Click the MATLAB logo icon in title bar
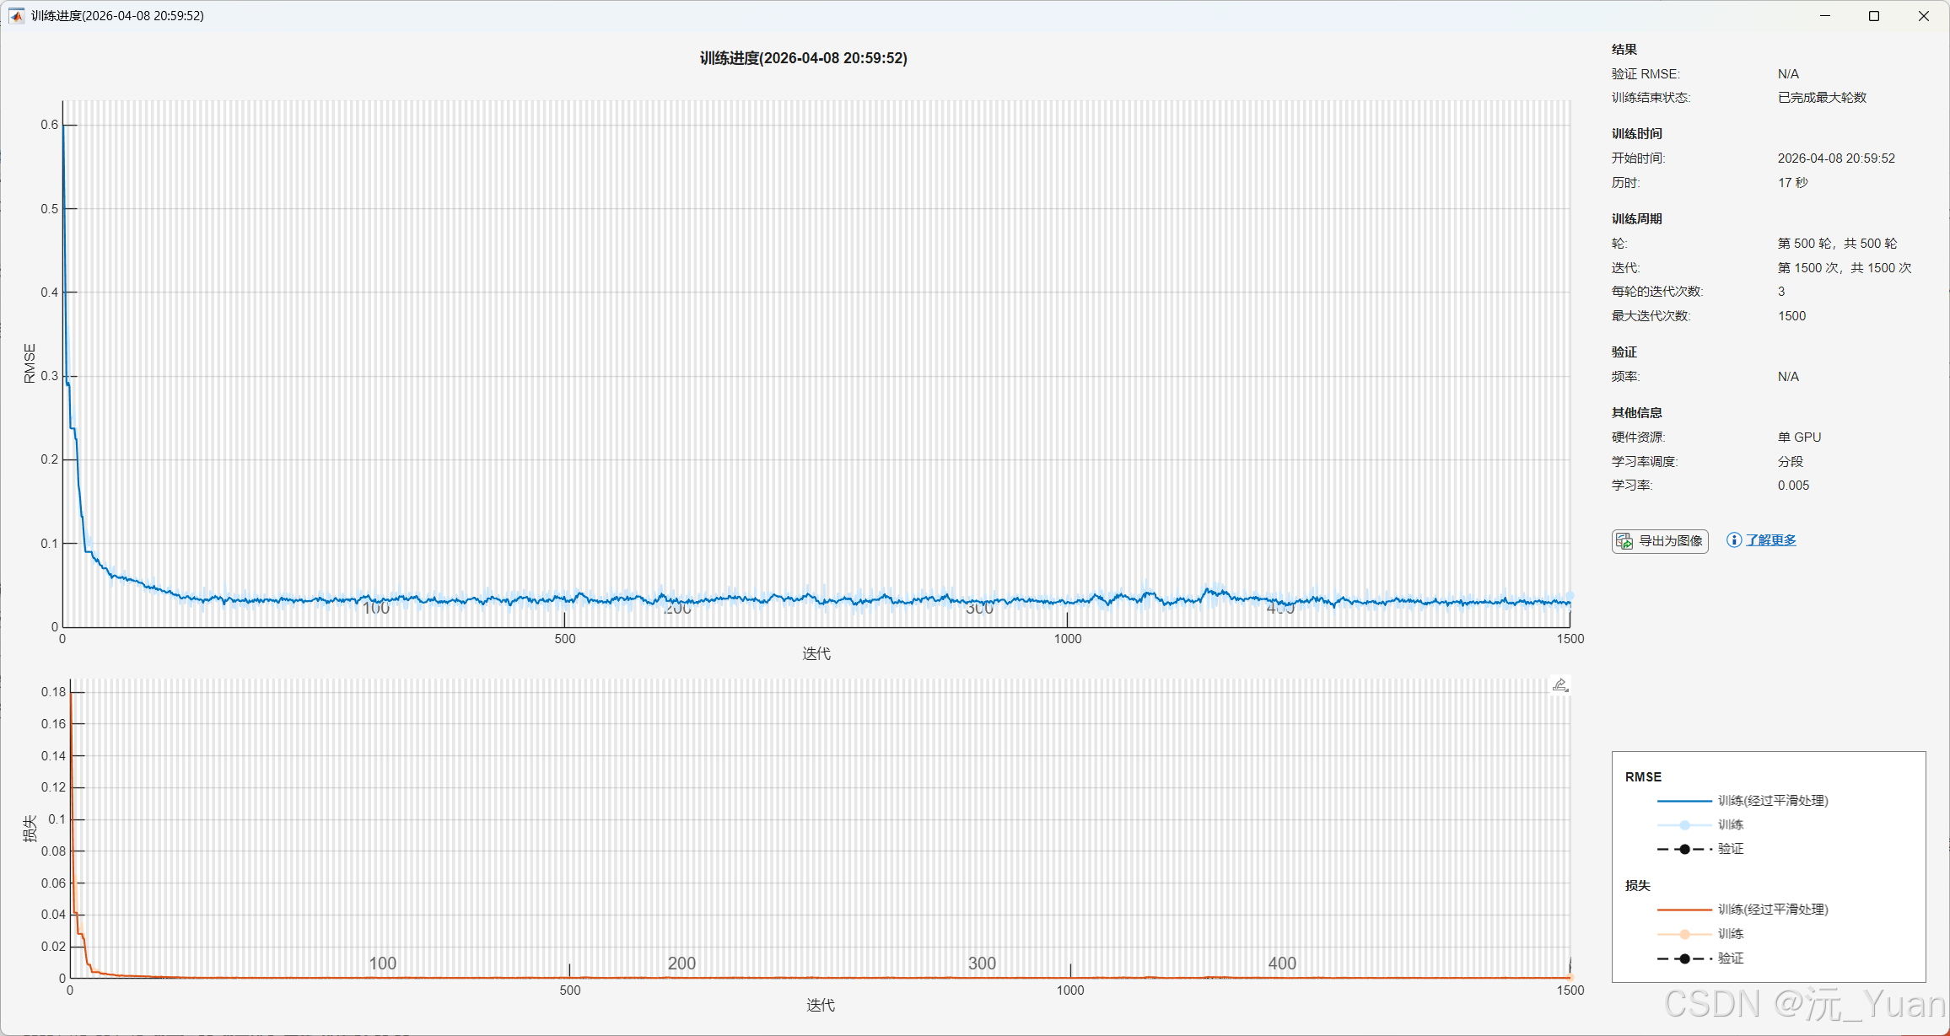Viewport: 1950px width, 1036px height. click(x=16, y=16)
